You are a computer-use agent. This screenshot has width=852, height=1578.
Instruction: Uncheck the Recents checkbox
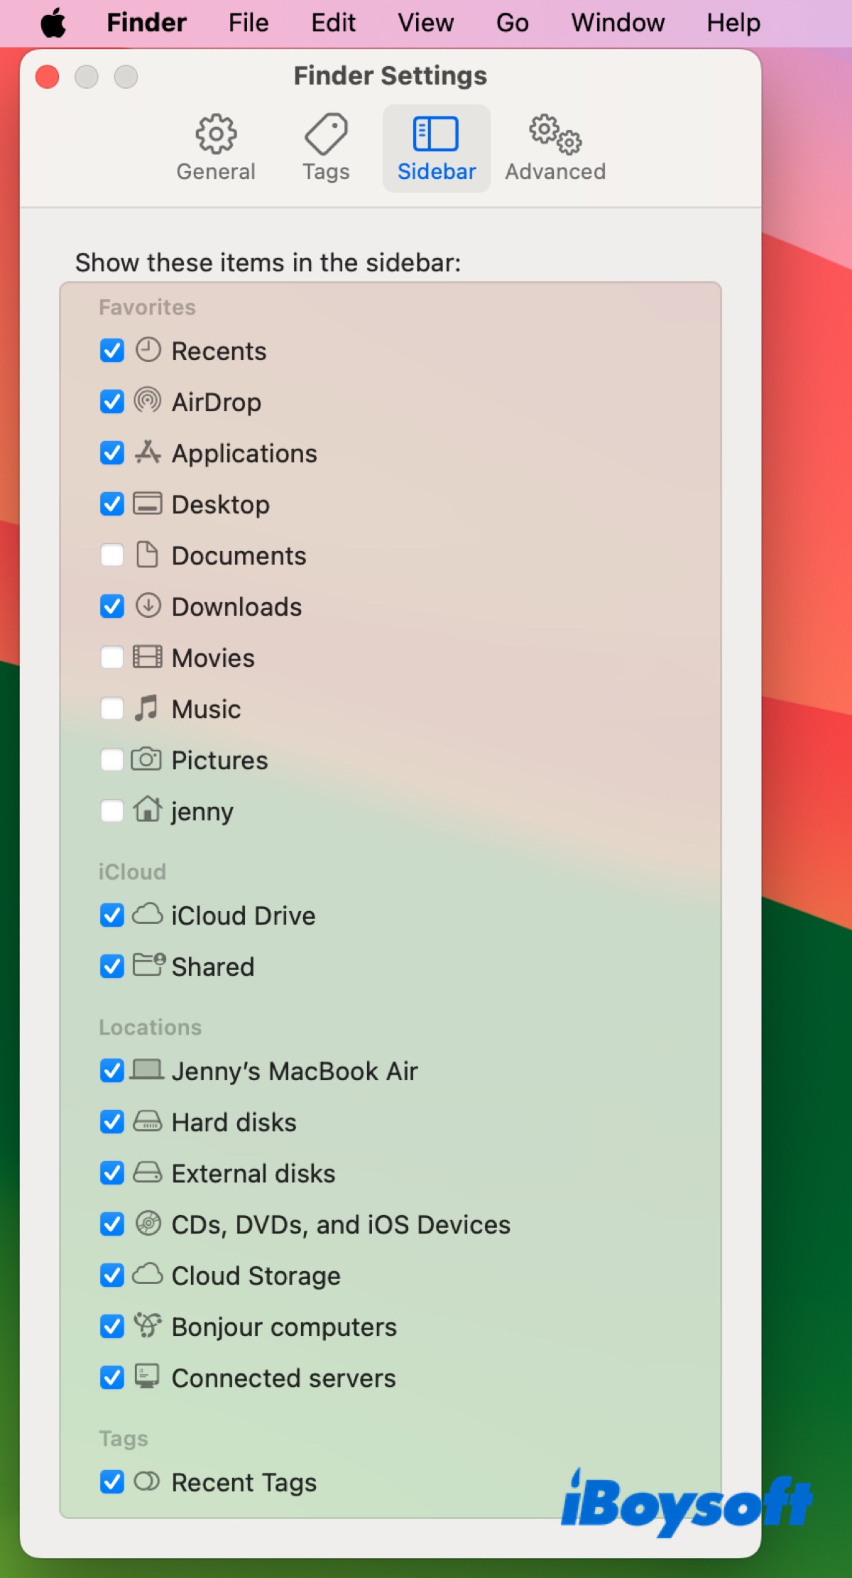click(x=112, y=350)
